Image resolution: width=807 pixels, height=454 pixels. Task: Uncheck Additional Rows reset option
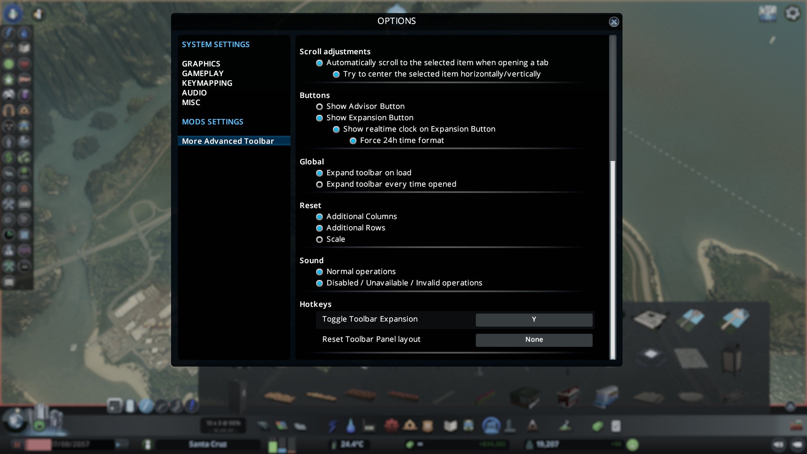[x=319, y=228]
